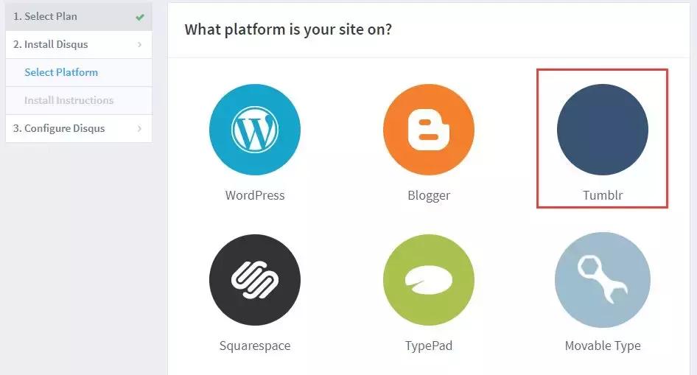Image resolution: width=697 pixels, height=375 pixels.
Task: Open the Install Instructions sub-step
Action: tap(69, 100)
